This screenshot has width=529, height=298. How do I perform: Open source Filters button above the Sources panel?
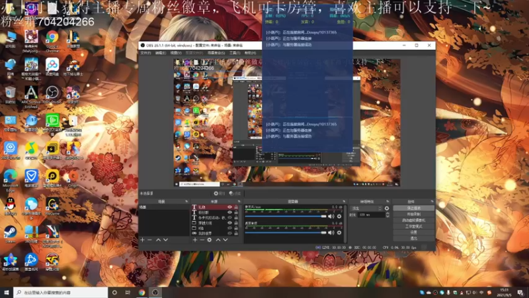[x=235, y=193]
